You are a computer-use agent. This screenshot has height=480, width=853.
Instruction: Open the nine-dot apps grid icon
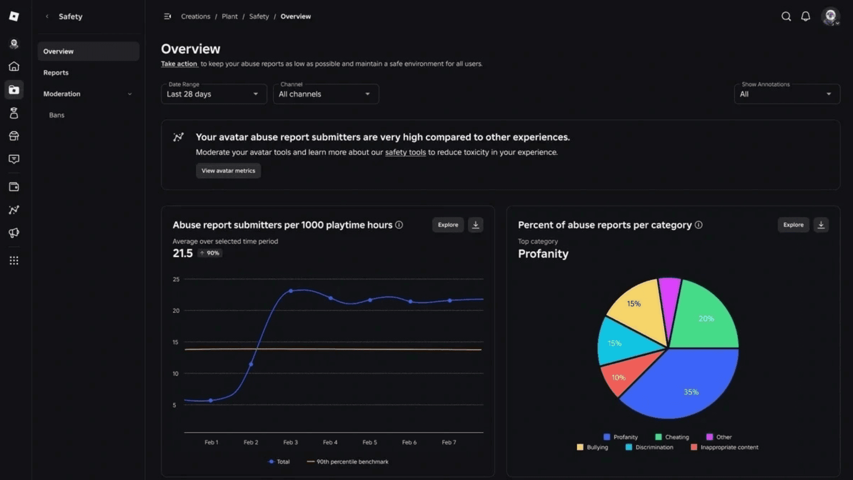[x=14, y=260]
